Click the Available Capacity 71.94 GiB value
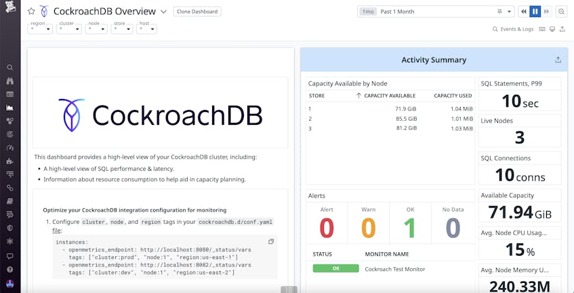574x293 pixels. 520,212
